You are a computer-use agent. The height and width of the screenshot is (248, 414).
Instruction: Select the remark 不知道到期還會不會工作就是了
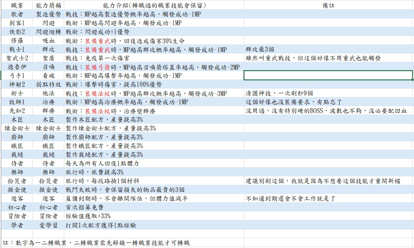(x=329, y=199)
